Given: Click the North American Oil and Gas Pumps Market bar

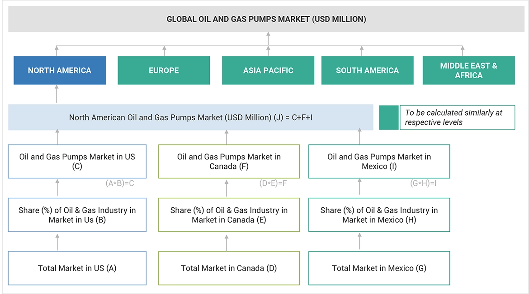Looking at the screenshot, I should [x=191, y=117].
